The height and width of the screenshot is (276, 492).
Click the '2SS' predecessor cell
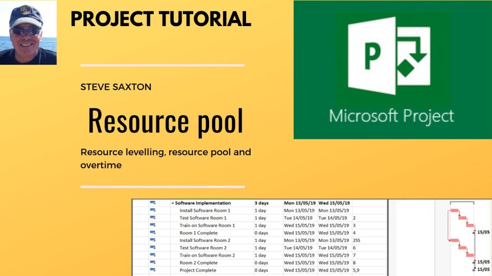click(x=356, y=240)
